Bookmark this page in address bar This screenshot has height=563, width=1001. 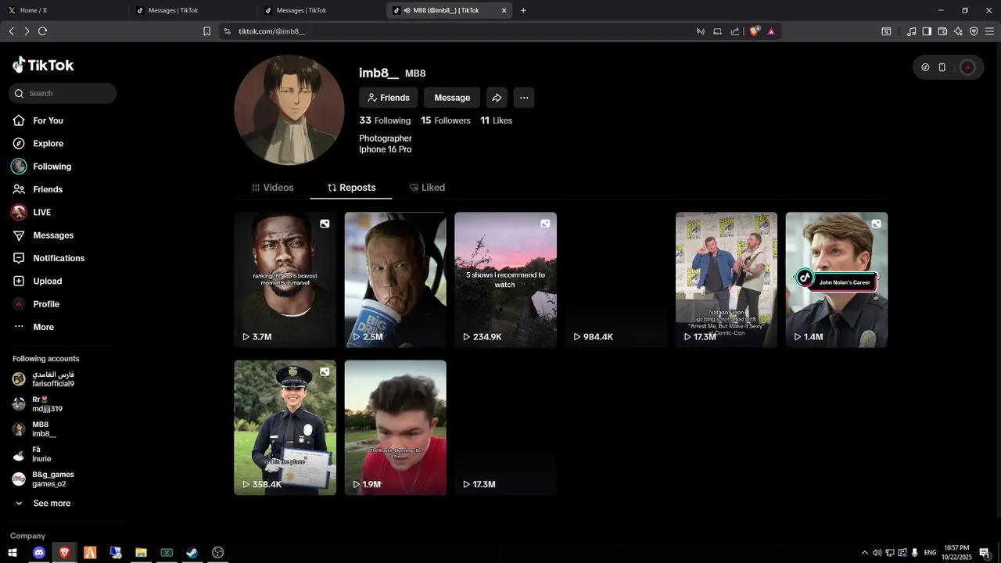coord(206,31)
